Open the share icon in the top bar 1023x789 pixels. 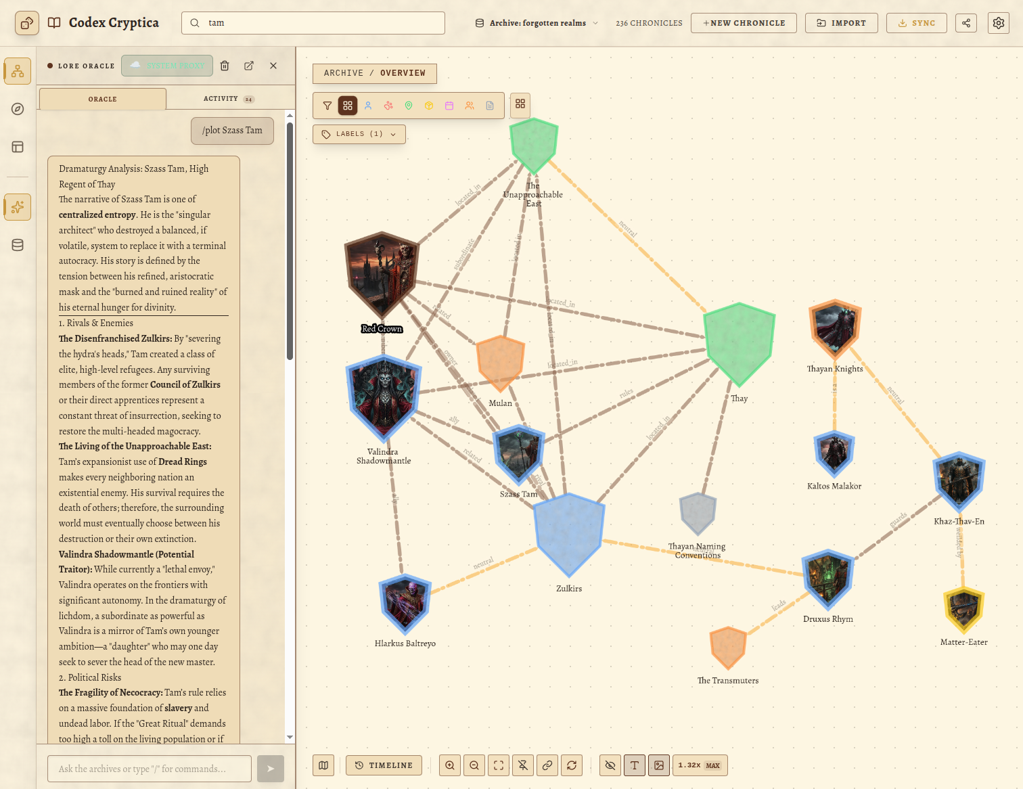[x=966, y=23]
